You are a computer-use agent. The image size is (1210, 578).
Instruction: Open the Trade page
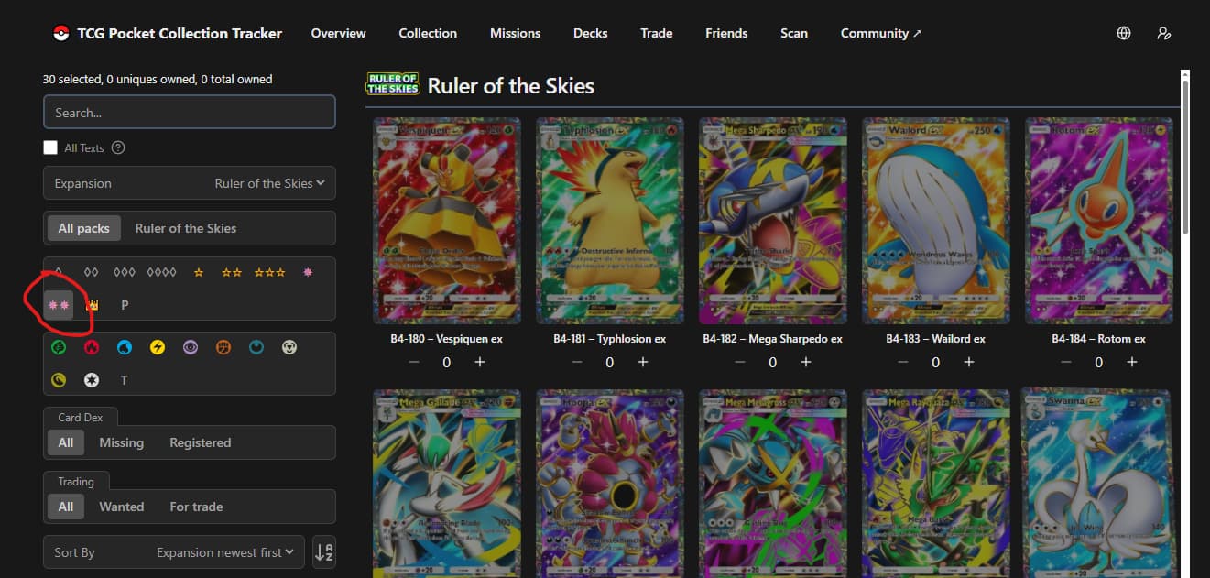coord(657,33)
